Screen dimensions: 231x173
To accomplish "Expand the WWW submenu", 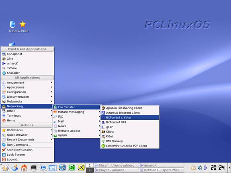I will pos(77,135).
